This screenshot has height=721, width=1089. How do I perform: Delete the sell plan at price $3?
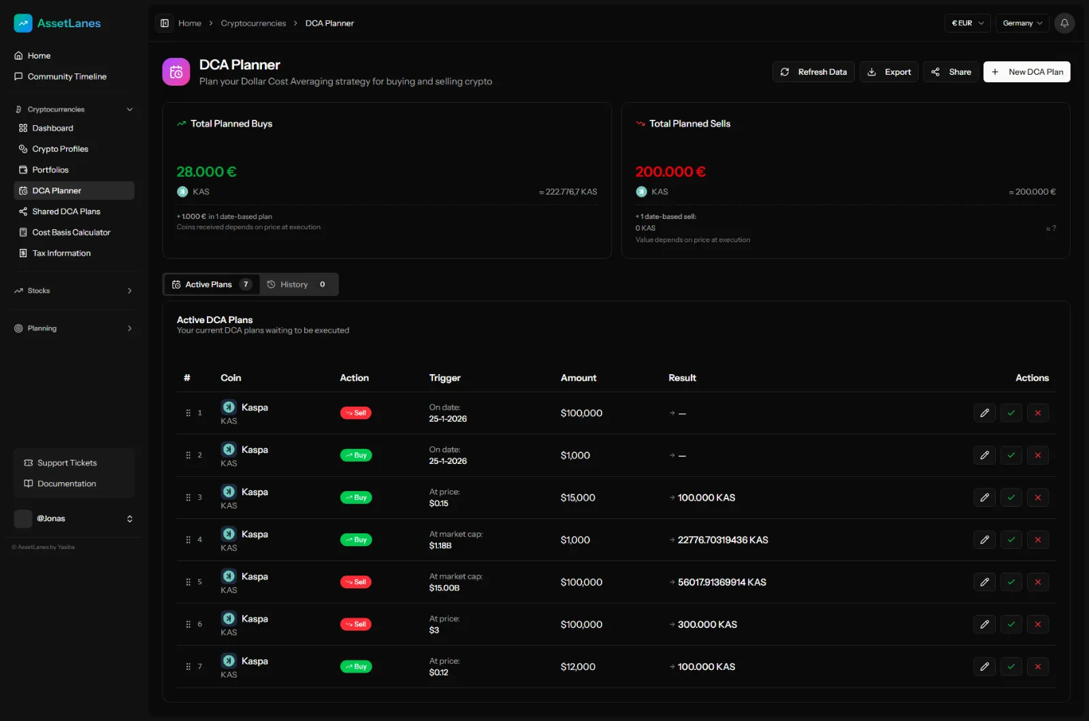tap(1038, 624)
